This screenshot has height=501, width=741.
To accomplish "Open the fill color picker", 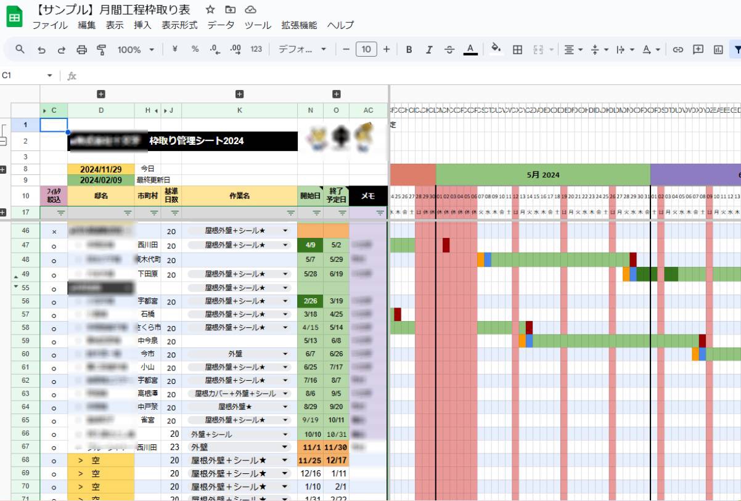I will point(496,49).
